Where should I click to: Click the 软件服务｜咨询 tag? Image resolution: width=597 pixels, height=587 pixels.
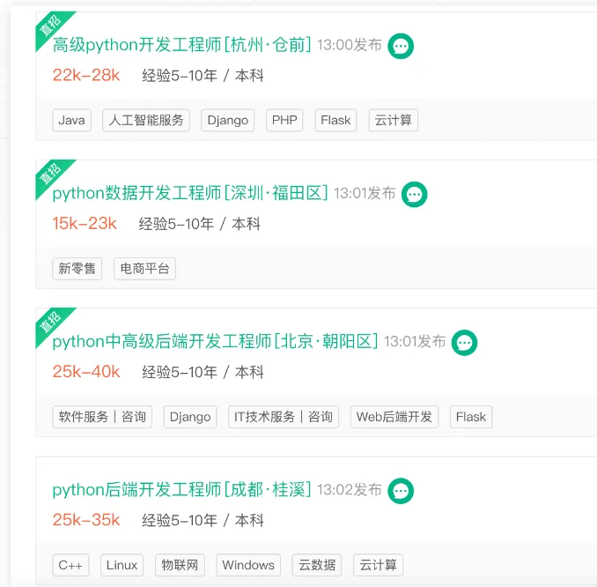(x=102, y=417)
